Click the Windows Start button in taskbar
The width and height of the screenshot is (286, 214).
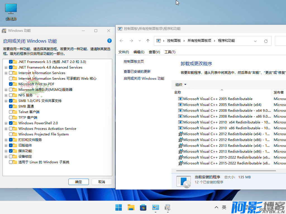click(x=118, y=207)
